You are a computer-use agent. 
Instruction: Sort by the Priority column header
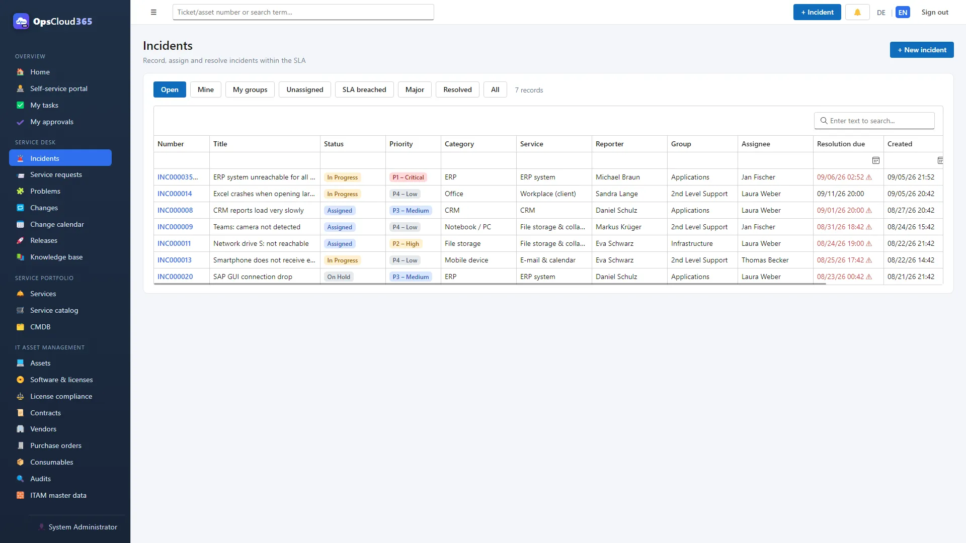[x=413, y=144]
